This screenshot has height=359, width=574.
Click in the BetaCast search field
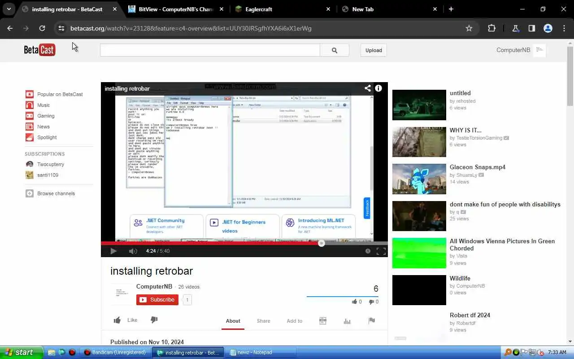point(210,50)
